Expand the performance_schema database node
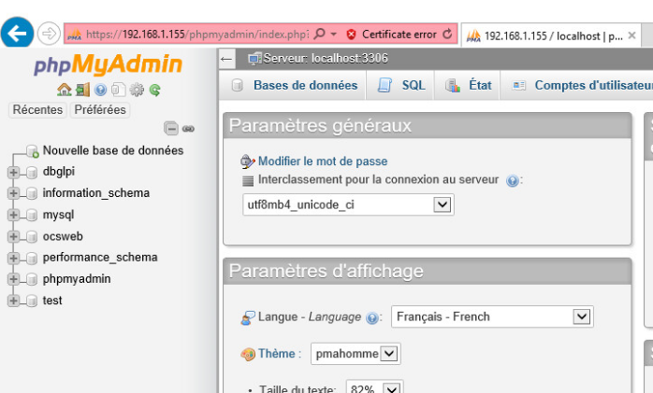This screenshot has width=653, height=393. tap(13, 258)
